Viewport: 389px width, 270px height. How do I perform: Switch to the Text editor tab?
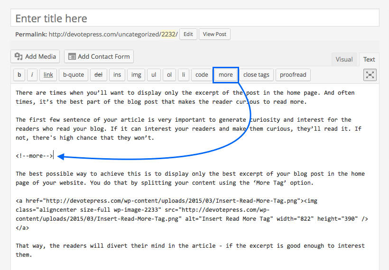coord(369,59)
